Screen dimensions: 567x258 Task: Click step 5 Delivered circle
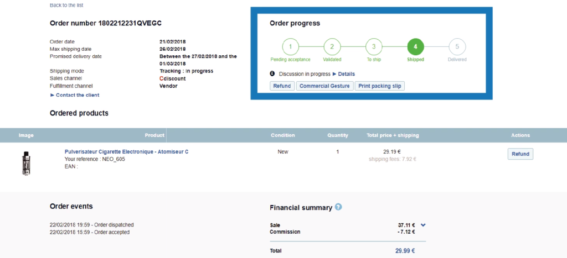coord(457,46)
